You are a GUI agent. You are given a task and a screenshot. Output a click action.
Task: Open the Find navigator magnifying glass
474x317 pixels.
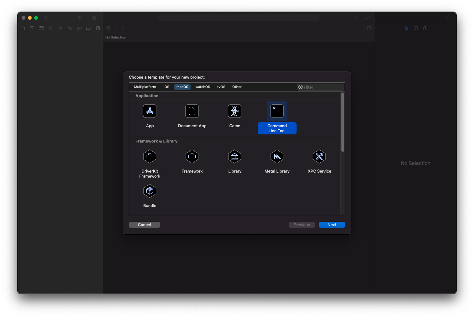[51, 28]
